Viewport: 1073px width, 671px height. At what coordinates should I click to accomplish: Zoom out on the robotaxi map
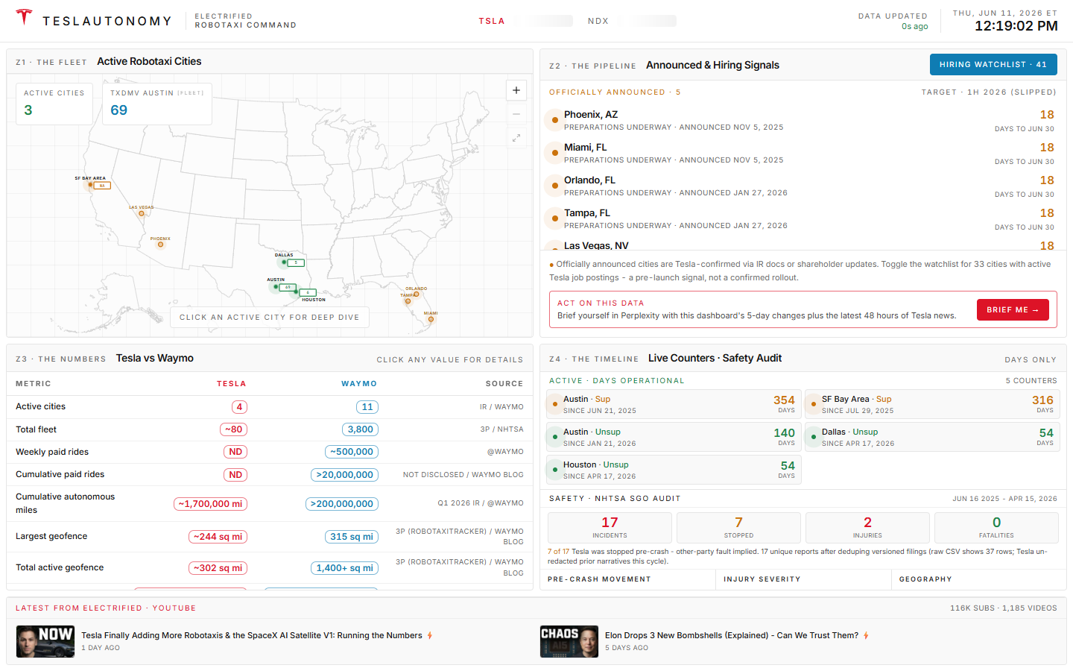tap(516, 114)
